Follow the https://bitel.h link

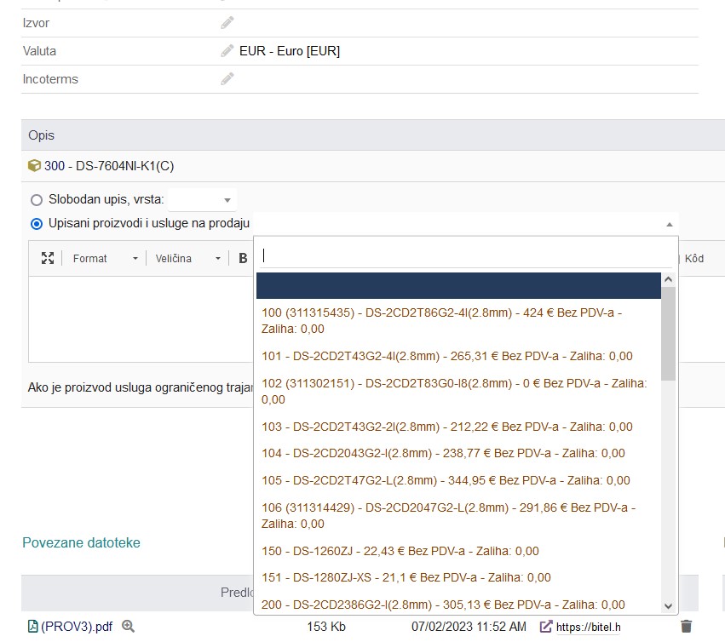click(588, 627)
